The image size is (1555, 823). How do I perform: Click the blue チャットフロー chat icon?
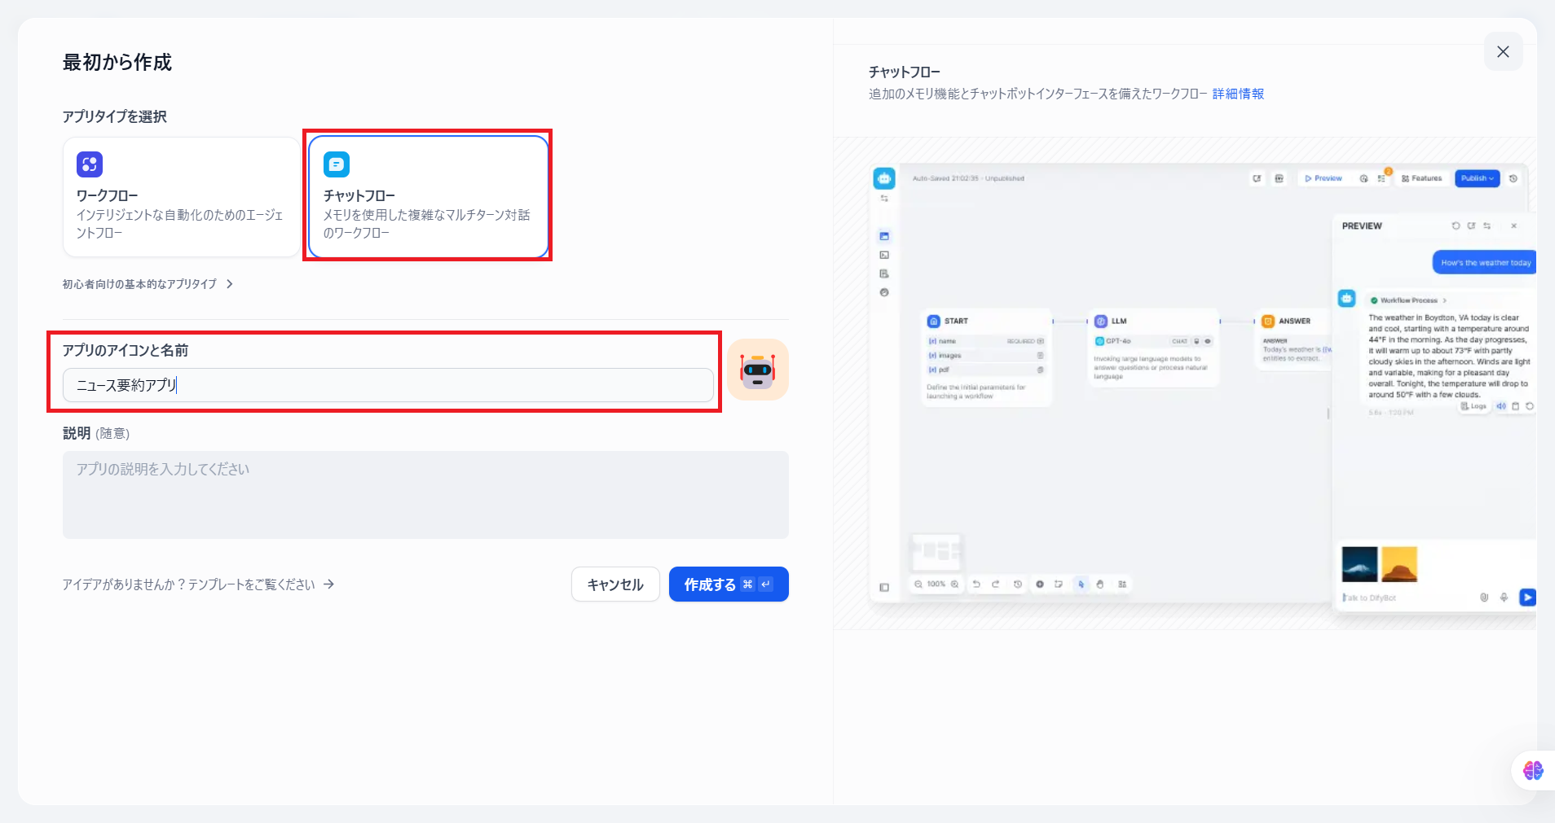(337, 164)
